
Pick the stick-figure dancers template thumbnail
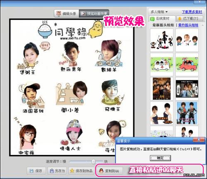pos(161,40)
